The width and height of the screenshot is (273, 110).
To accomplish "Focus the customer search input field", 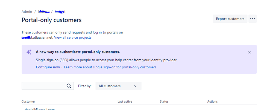I will coord(44,86).
